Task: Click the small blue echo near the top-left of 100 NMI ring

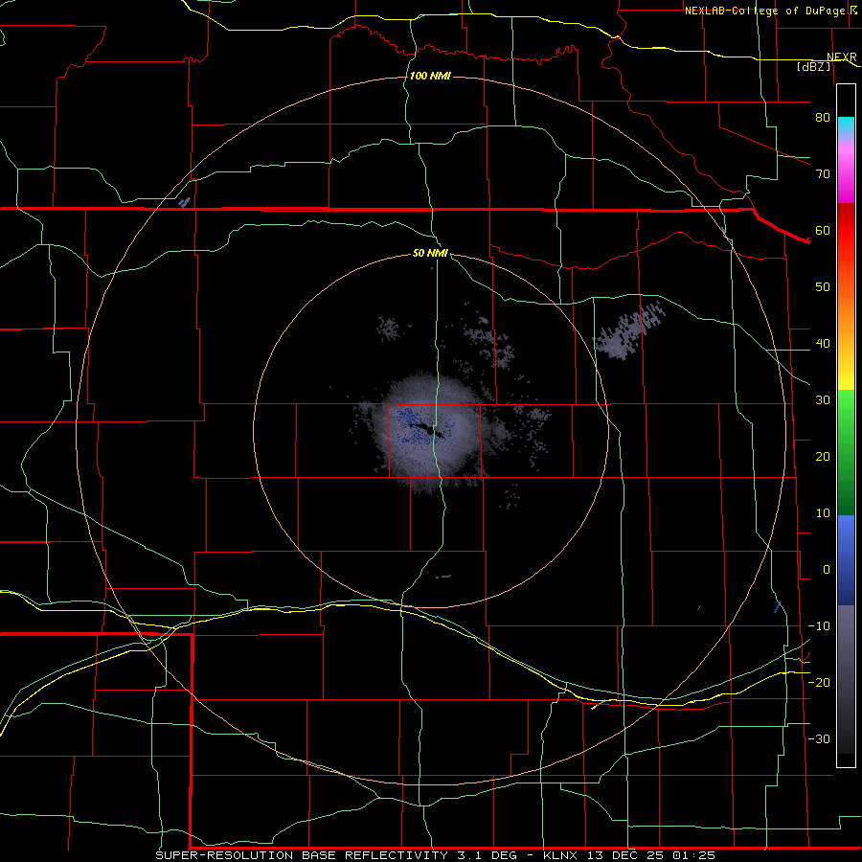Action: (x=185, y=202)
